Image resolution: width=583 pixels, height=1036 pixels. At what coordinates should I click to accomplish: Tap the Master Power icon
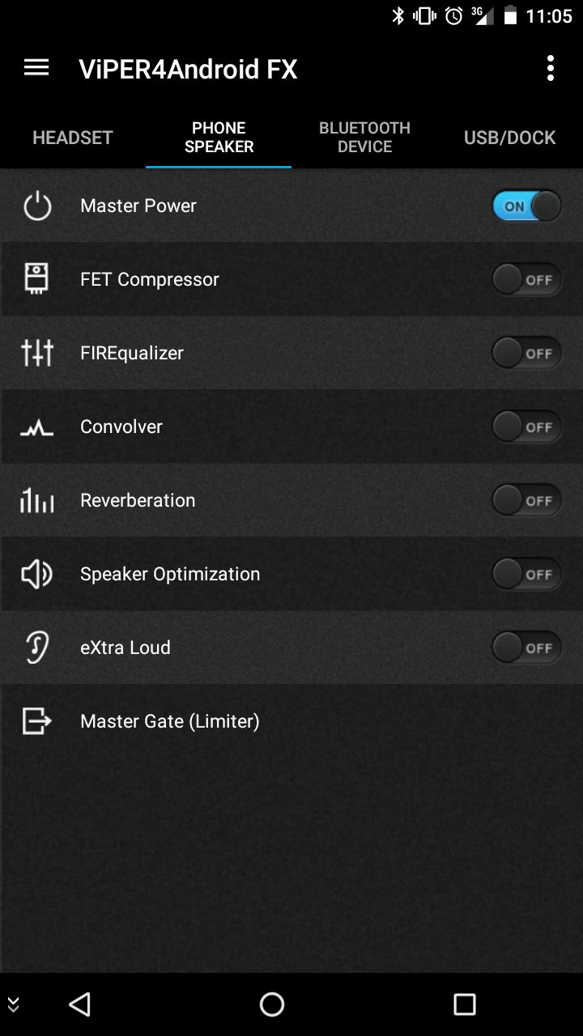pyautogui.click(x=37, y=206)
